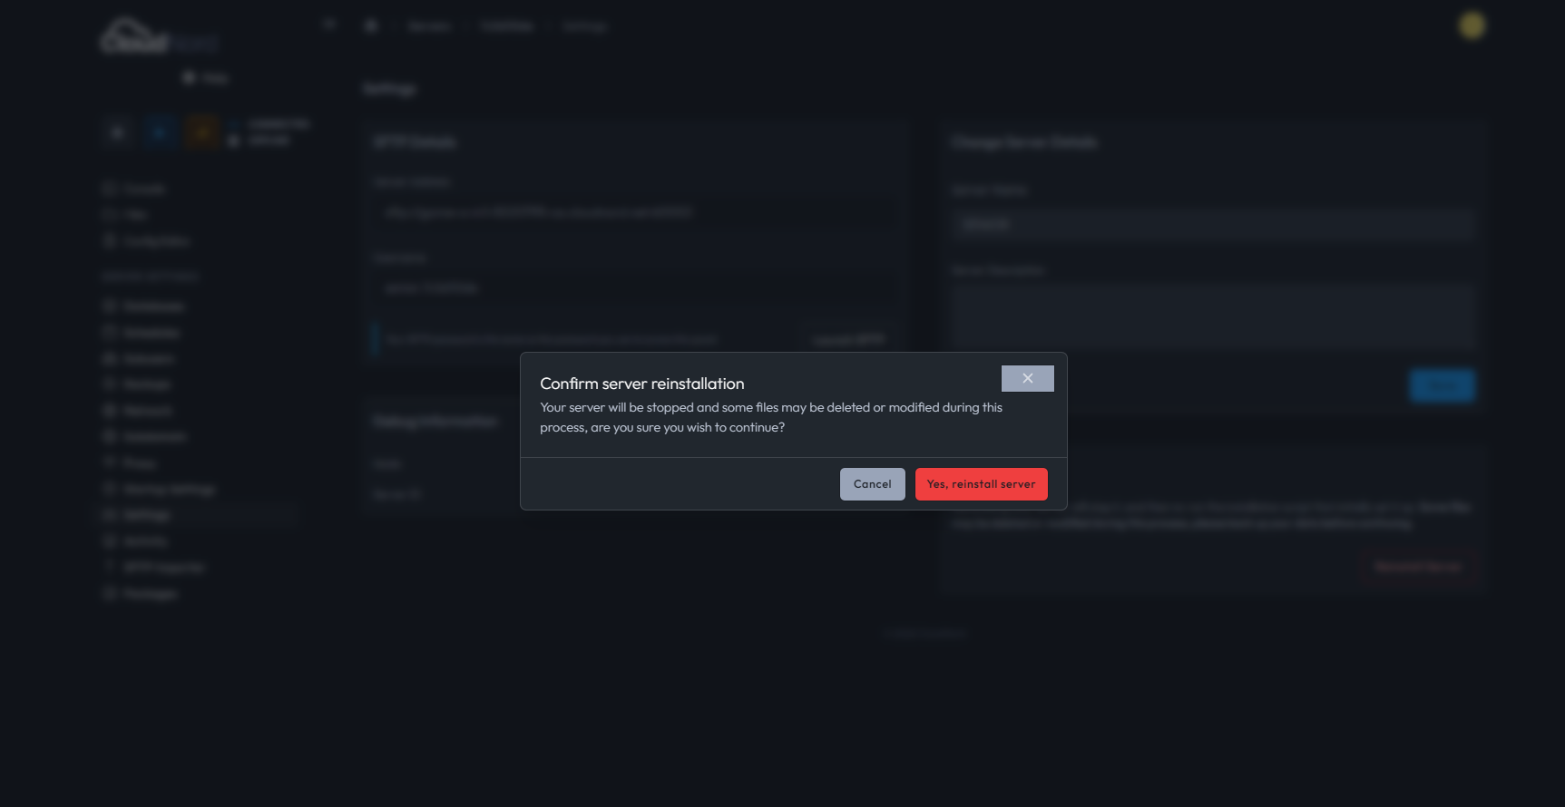Screen dimensions: 1565x807
Task: Open Console in the sidebar
Action: (134, 189)
